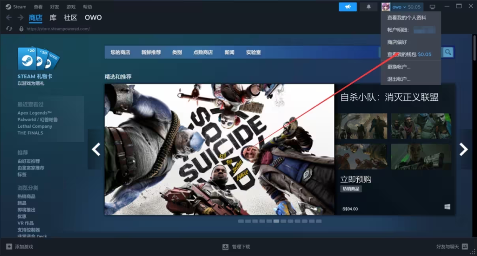Select 查看我的个人资料 in account menu
This screenshot has height=256, width=477.
click(x=411, y=18)
